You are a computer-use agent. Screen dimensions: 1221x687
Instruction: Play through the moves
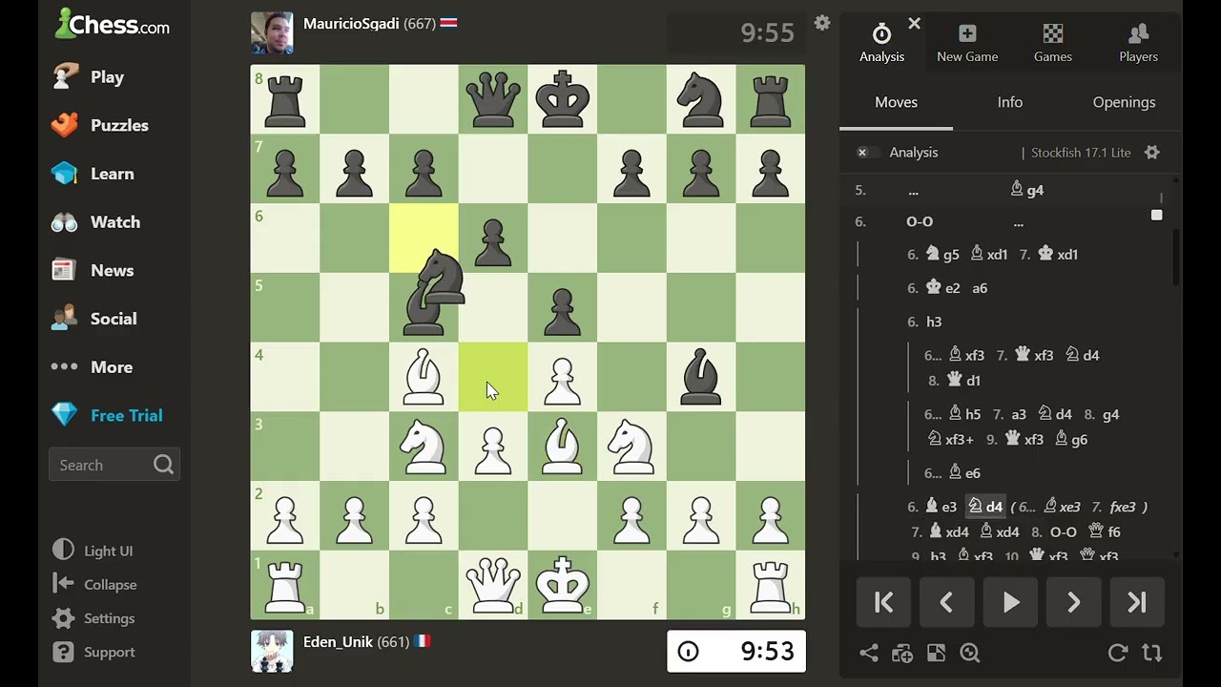(1010, 602)
